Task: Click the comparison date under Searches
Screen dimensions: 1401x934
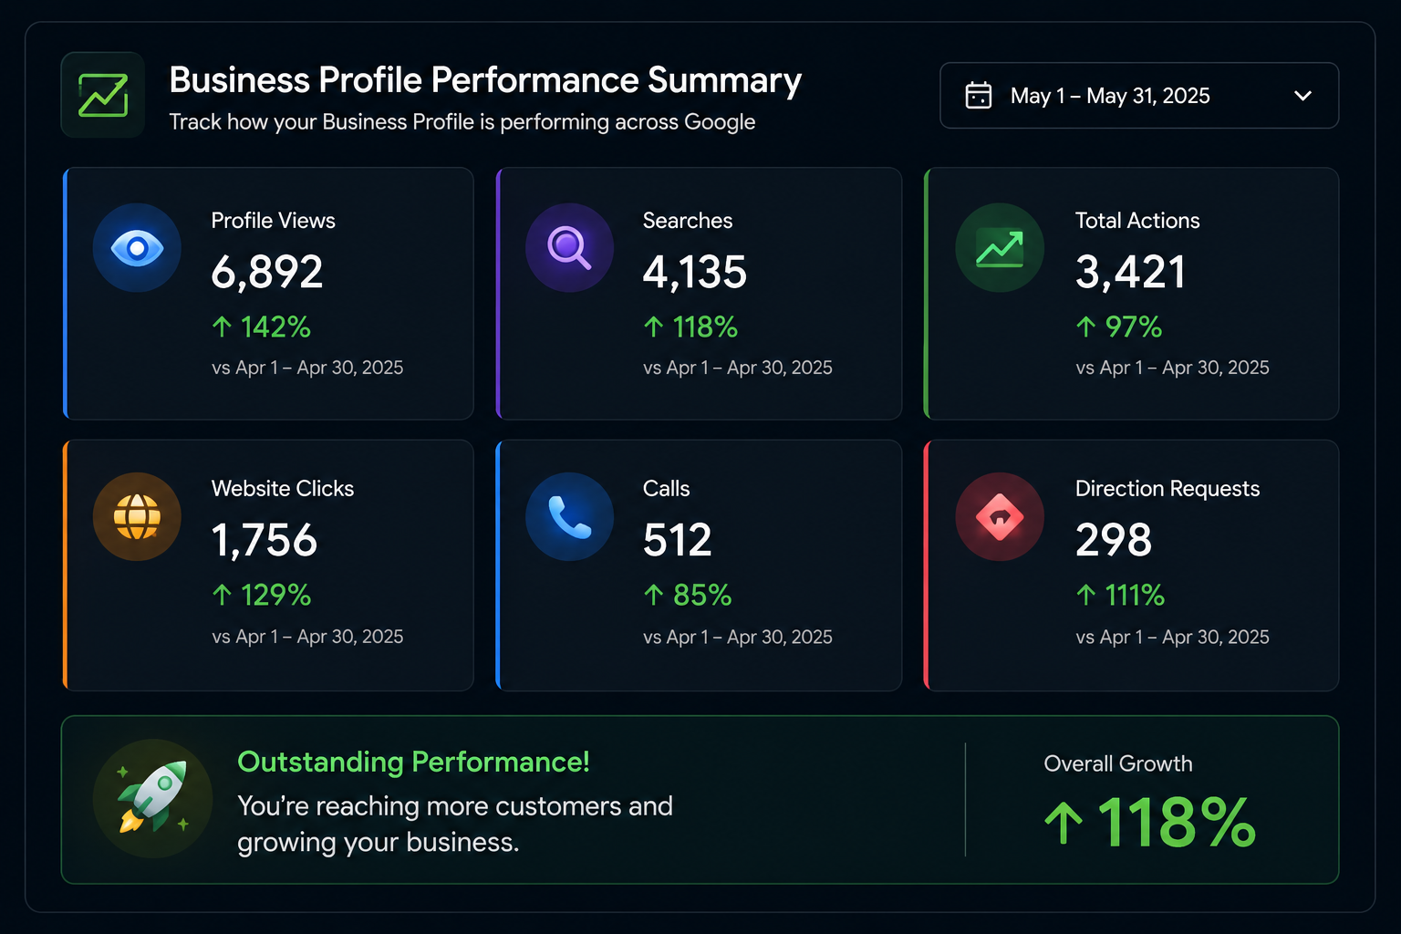Action: [x=738, y=368]
